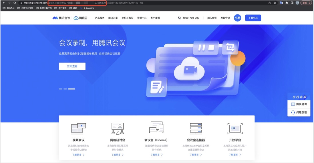Screen dimensions: 314x163
Task: Click the 更新 browser update button
Action: [306, 3]
